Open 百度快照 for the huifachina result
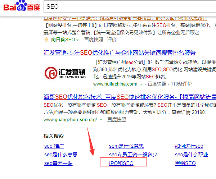This screenshot has width=216, height=179. [x=157, y=84]
